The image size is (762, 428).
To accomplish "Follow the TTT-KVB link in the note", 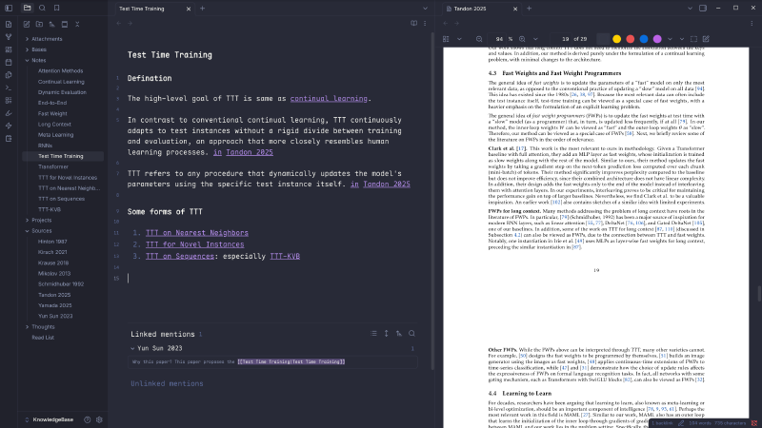I will [x=285, y=256].
